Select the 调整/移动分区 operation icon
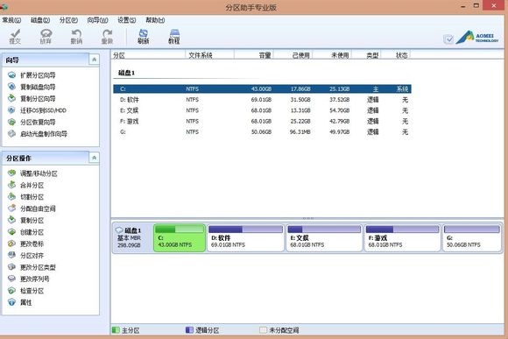 click(11, 173)
